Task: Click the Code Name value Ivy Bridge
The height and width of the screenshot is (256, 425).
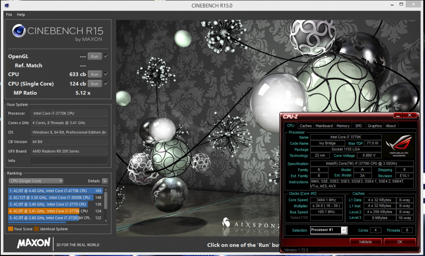Action: pyautogui.click(x=328, y=143)
